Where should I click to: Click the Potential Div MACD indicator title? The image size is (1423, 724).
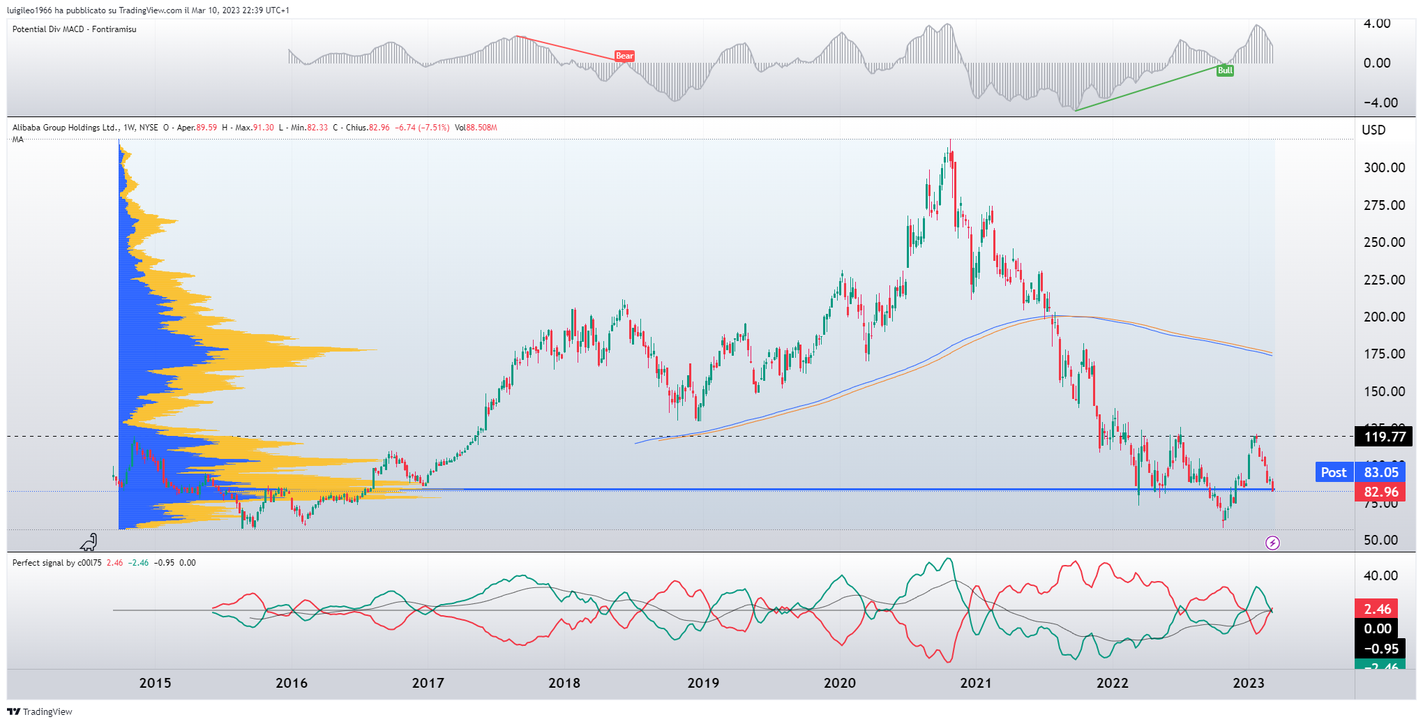[75, 29]
